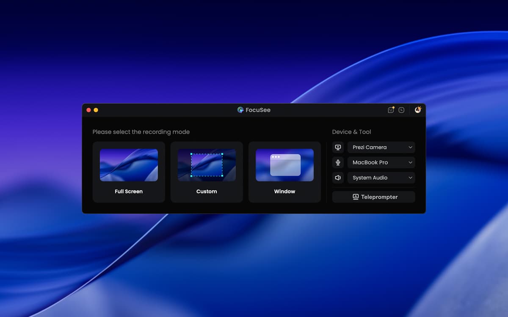This screenshot has height=317, width=508.
Task: Choose the Custom mode label
Action: pos(207,191)
